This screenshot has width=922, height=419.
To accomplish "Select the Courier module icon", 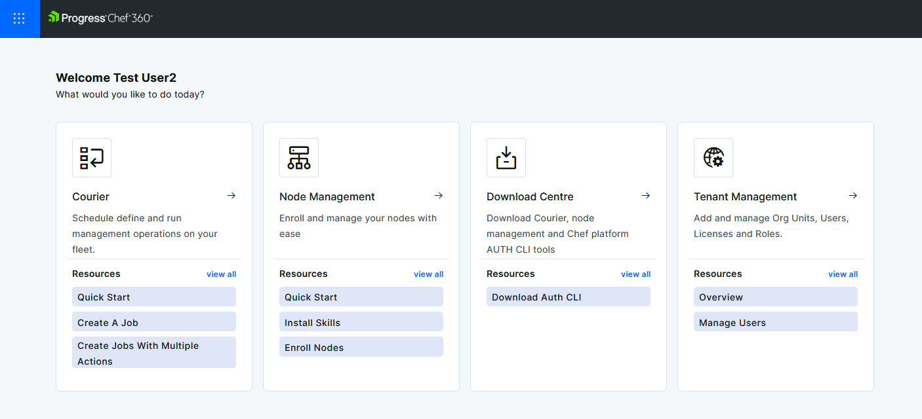I will (x=91, y=157).
